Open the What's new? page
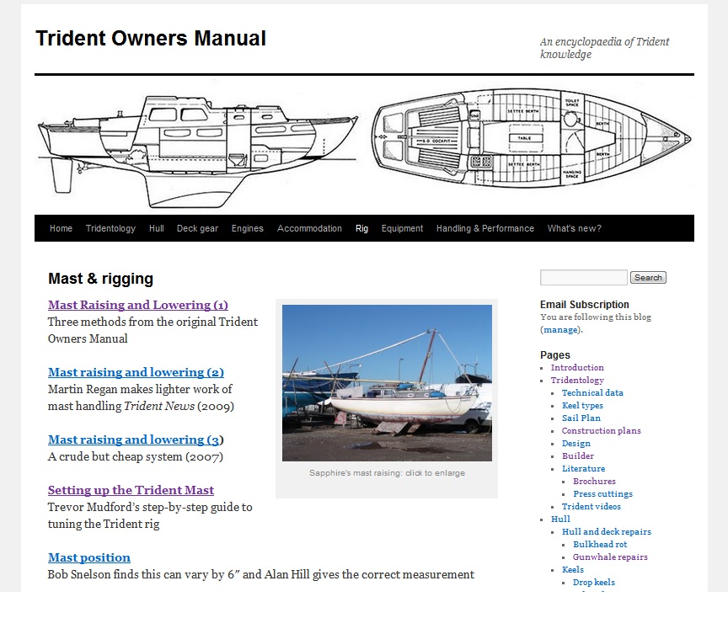 click(x=574, y=228)
